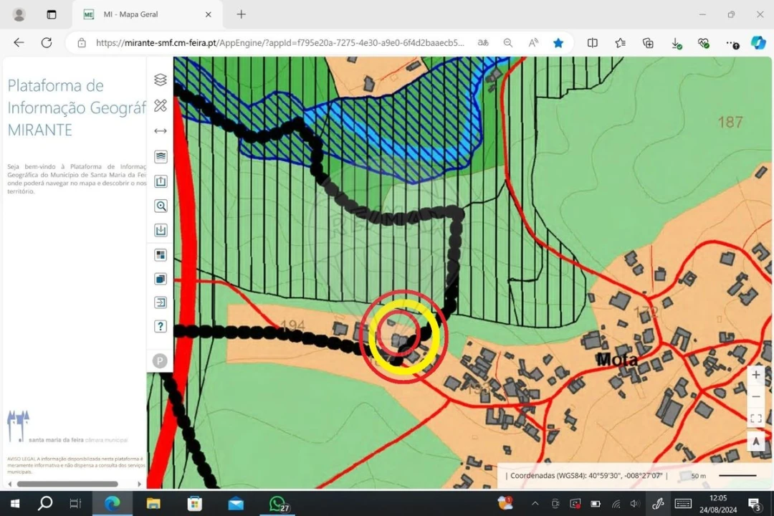Open a new browser tab

(x=242, y=14)
